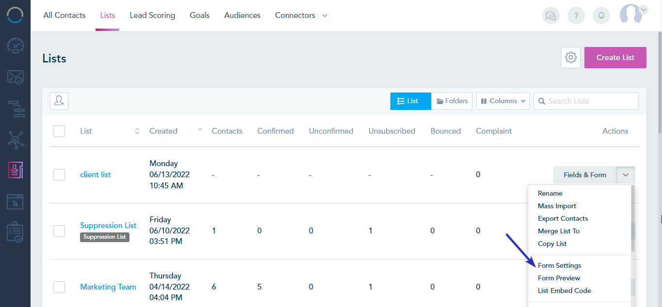Collapse the Fields & Form arrow dropdown
The height and width of the screenshot is (307, 662).
tap(626, 175)
